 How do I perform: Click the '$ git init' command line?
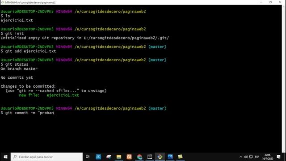click(12, 34)
